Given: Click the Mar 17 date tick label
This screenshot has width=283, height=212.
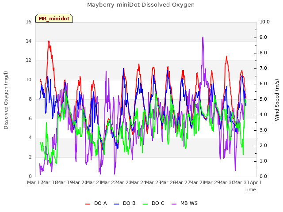Looking at the screenshot, I should click(34, 182).
